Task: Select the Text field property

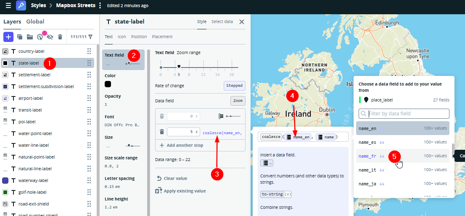Action: [123, 60]
